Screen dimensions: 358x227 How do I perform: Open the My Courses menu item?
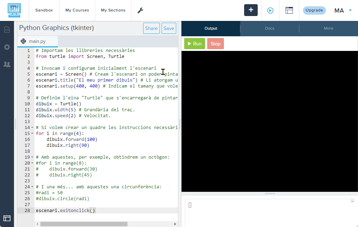77,10
